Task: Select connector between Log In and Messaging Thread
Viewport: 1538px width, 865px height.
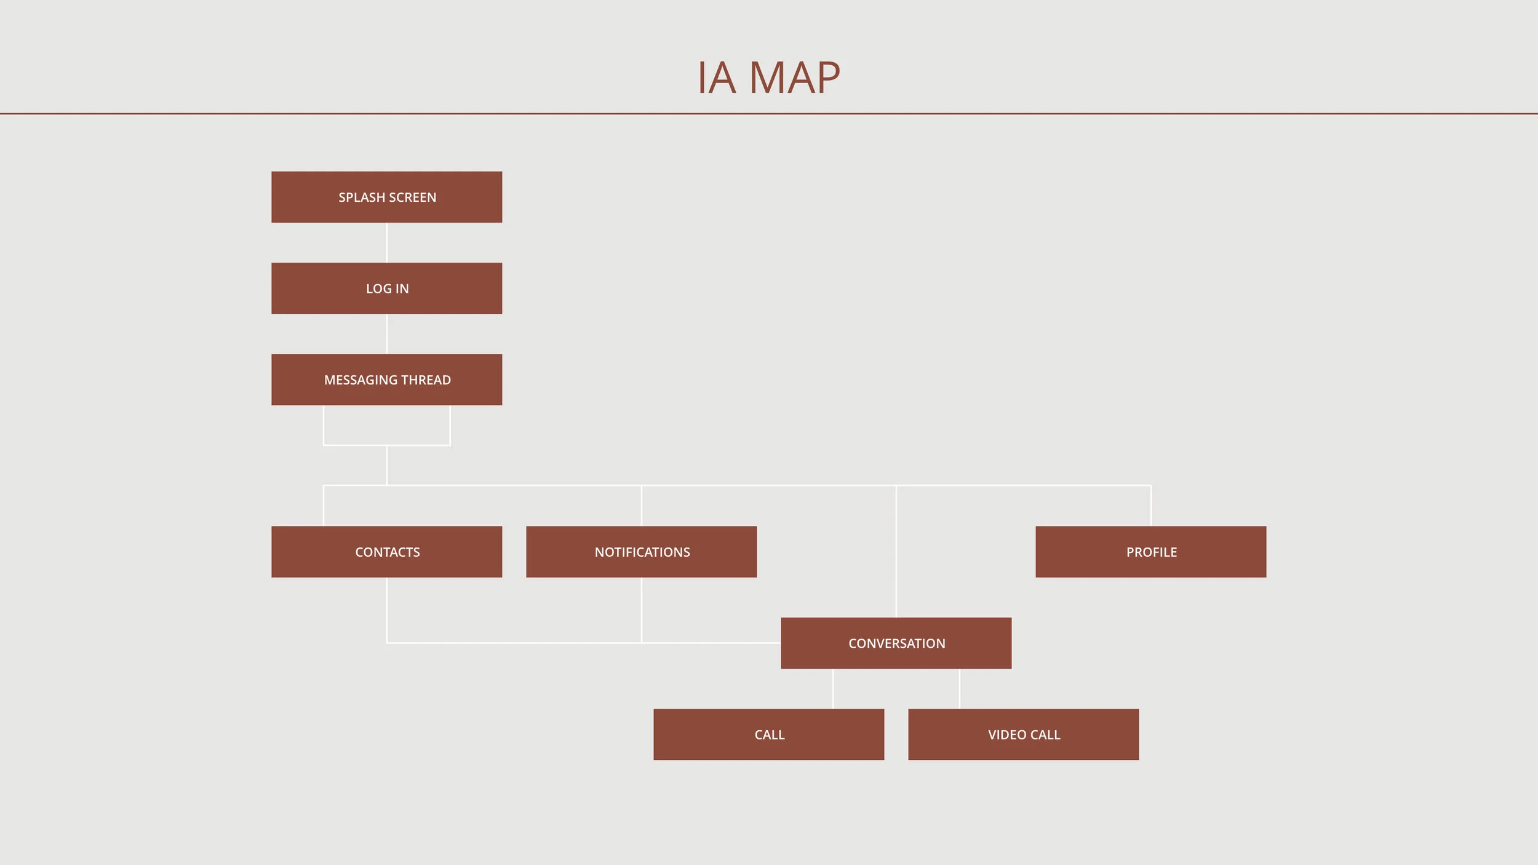Action: 386,333
